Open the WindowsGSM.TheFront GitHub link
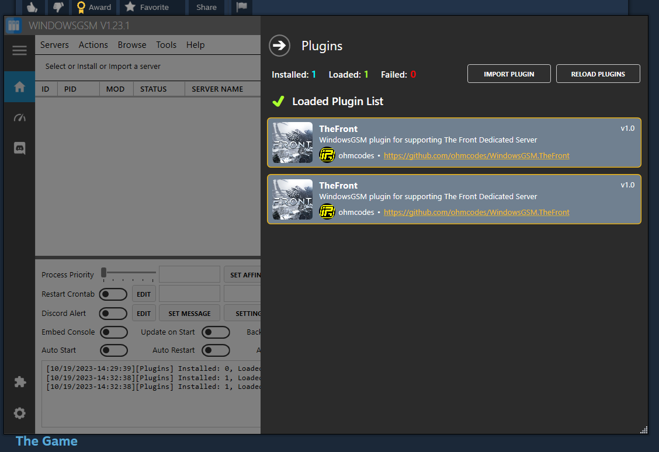 tap(476, 155)
